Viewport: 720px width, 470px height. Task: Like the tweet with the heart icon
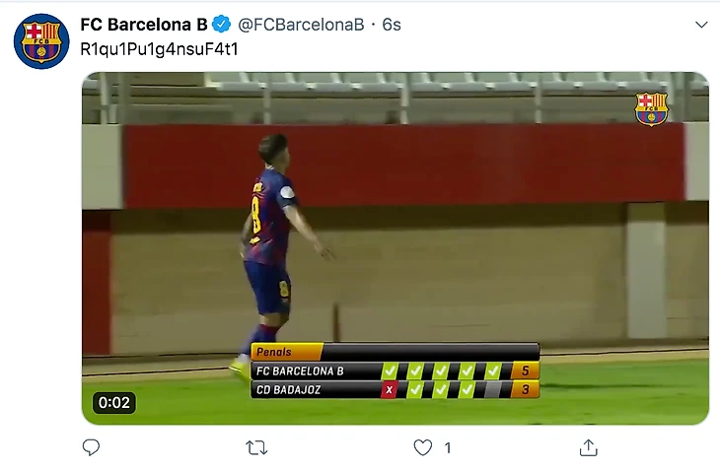423,447
